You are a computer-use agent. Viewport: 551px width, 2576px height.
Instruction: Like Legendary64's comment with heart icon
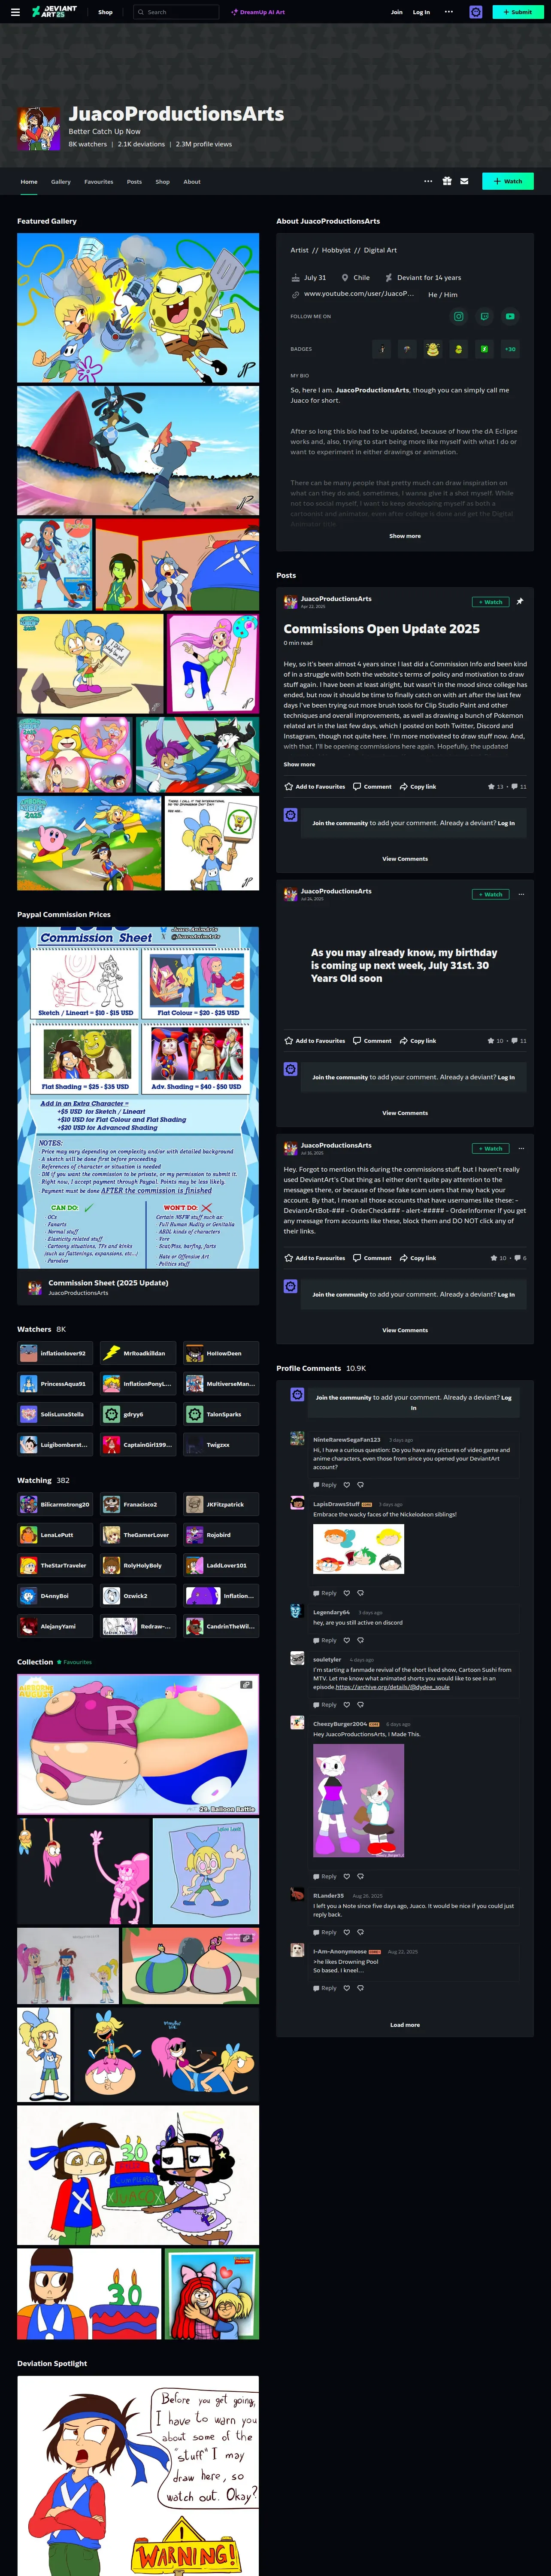coord(347,1640)
